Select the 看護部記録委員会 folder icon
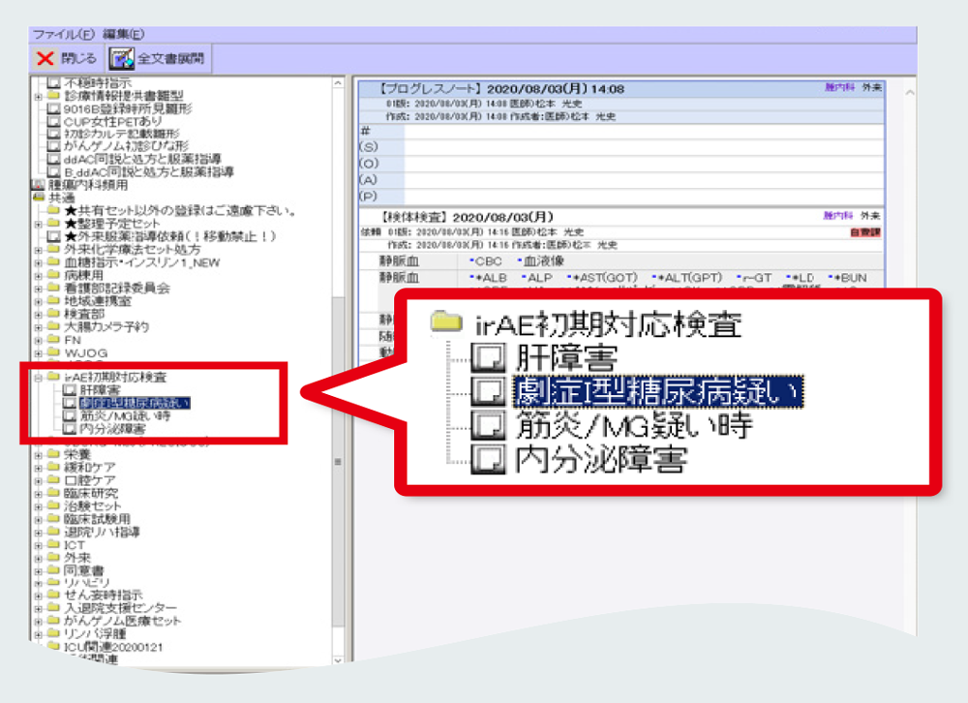968x703 pixels. [53, 288]
